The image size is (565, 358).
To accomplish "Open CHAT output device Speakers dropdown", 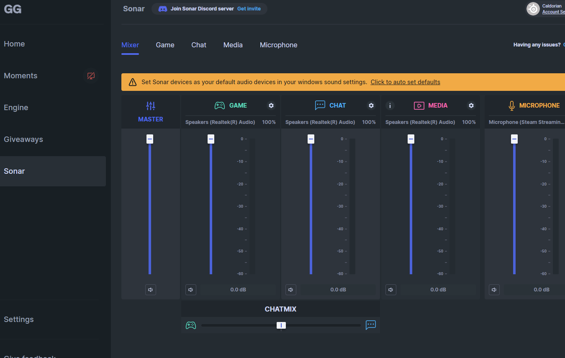I will (x=320, y=122).
